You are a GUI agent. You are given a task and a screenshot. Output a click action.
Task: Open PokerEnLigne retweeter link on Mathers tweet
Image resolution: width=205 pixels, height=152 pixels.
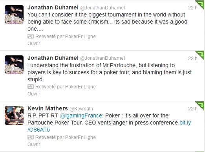point(81,137)
